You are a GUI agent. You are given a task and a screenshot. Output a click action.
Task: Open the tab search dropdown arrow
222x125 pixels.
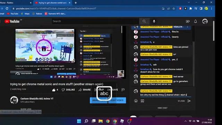coord(189,2)
